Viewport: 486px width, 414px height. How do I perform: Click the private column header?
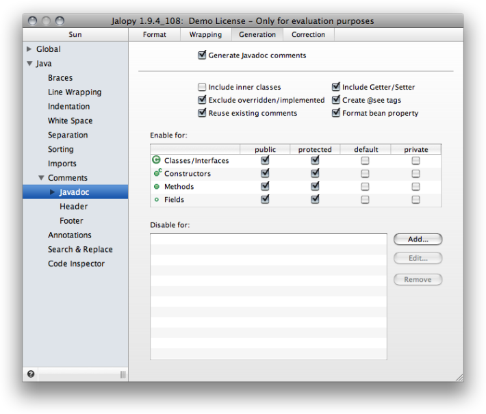(416, 149)
